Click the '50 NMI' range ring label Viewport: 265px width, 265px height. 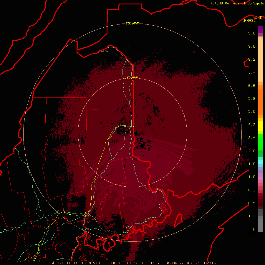point(132,78)
